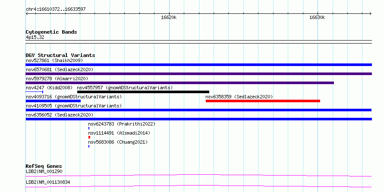This screenshot has height=192, width=384.
Task: Open nsv1114491 (Alsmadi2014) label
Action: tap(119, 133)
